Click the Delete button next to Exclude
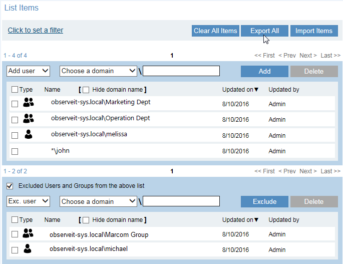This screenshot has width=343, height=264. 314,201
